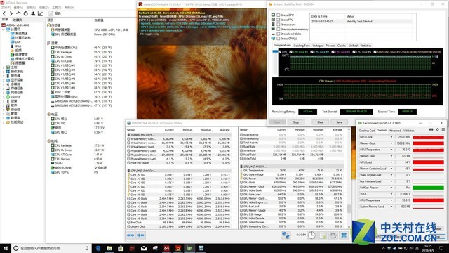Switch to 收藏夹 tab in AIDA64 sidebar
The image size is (449, 253).
coord(18,20)
